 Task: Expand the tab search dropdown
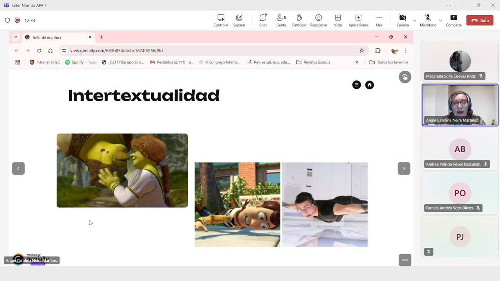coord(16,37)
